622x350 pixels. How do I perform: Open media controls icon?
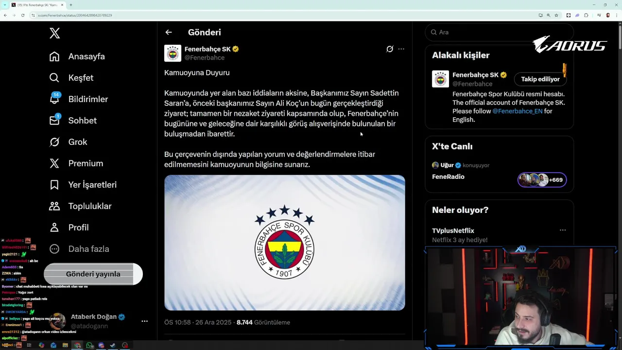tap(599, 15)
